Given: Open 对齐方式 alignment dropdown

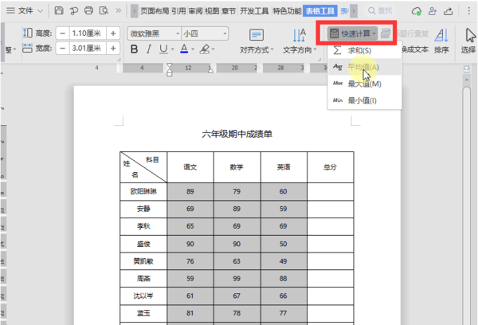Looking at the screenshot, I should [x=257, y=41].
